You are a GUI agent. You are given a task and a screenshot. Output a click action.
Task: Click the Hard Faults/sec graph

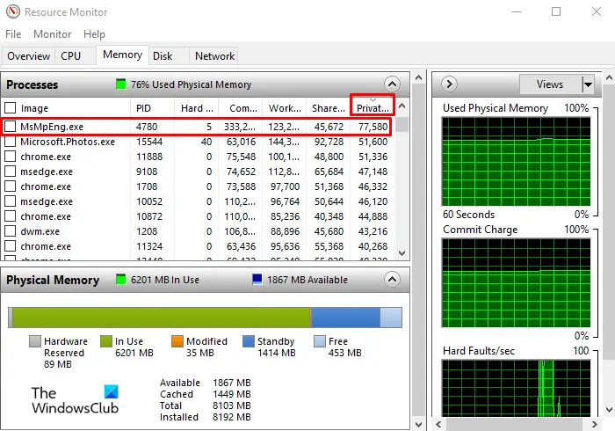point(517,388)
